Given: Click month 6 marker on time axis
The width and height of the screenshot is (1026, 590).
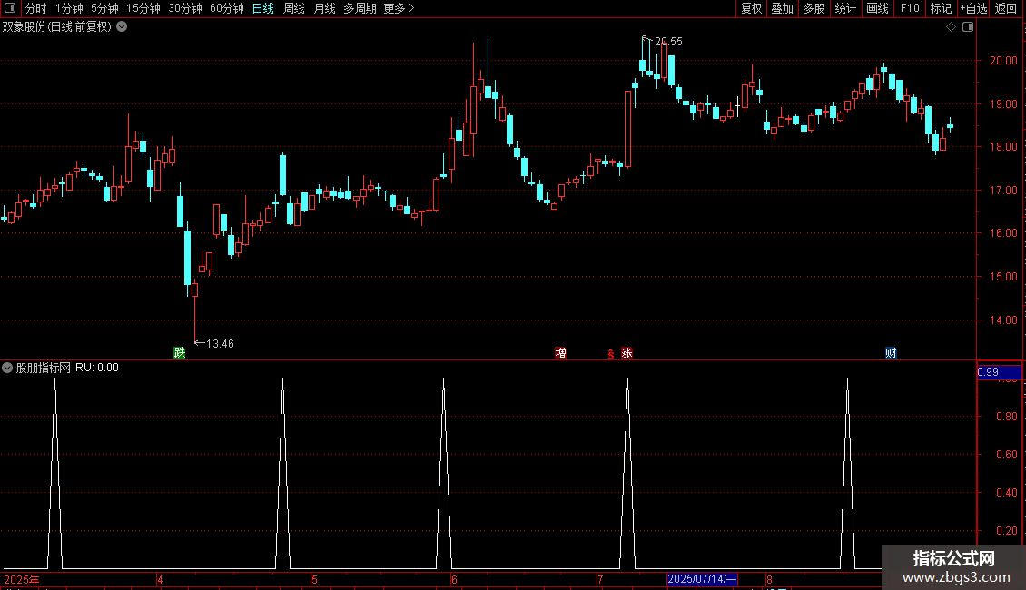Looking at the screenshot, I should pos(454,579).
